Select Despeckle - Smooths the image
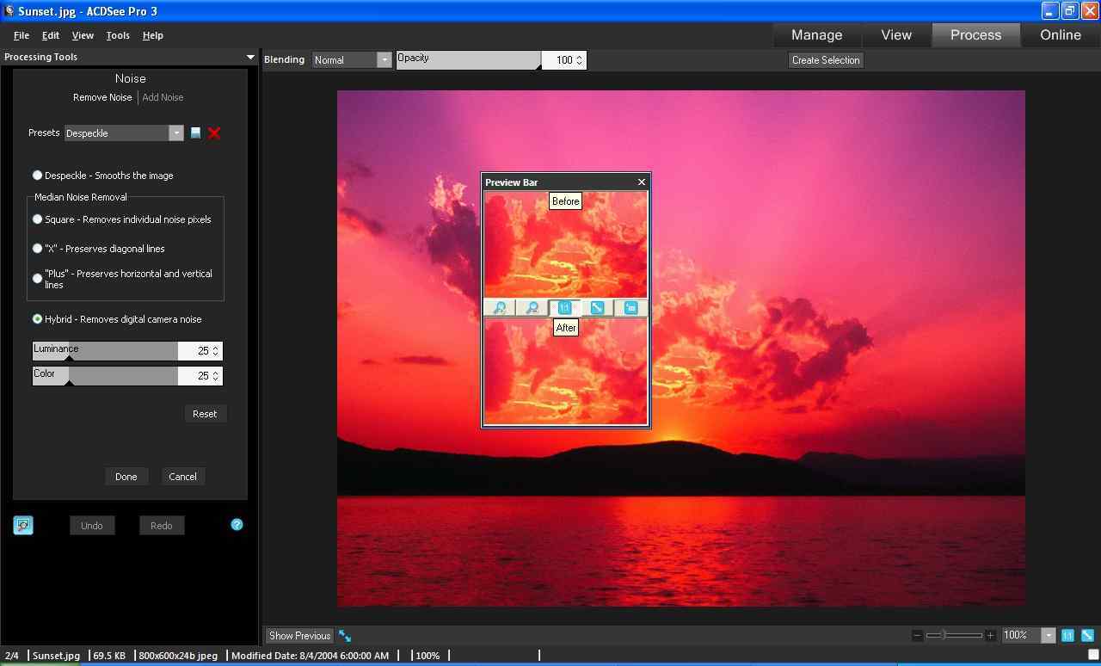This screenshot has width=1101, height=666. tap(37, 175)
